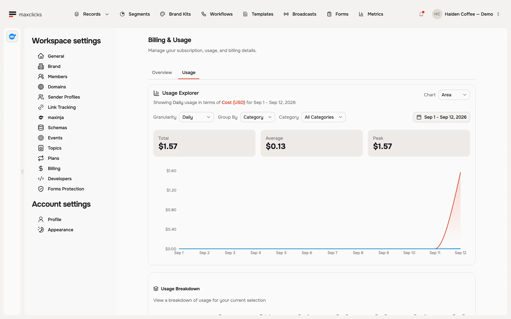Open Brand Kits in top navigation
The image size is (511, 319).
(176, 14)
